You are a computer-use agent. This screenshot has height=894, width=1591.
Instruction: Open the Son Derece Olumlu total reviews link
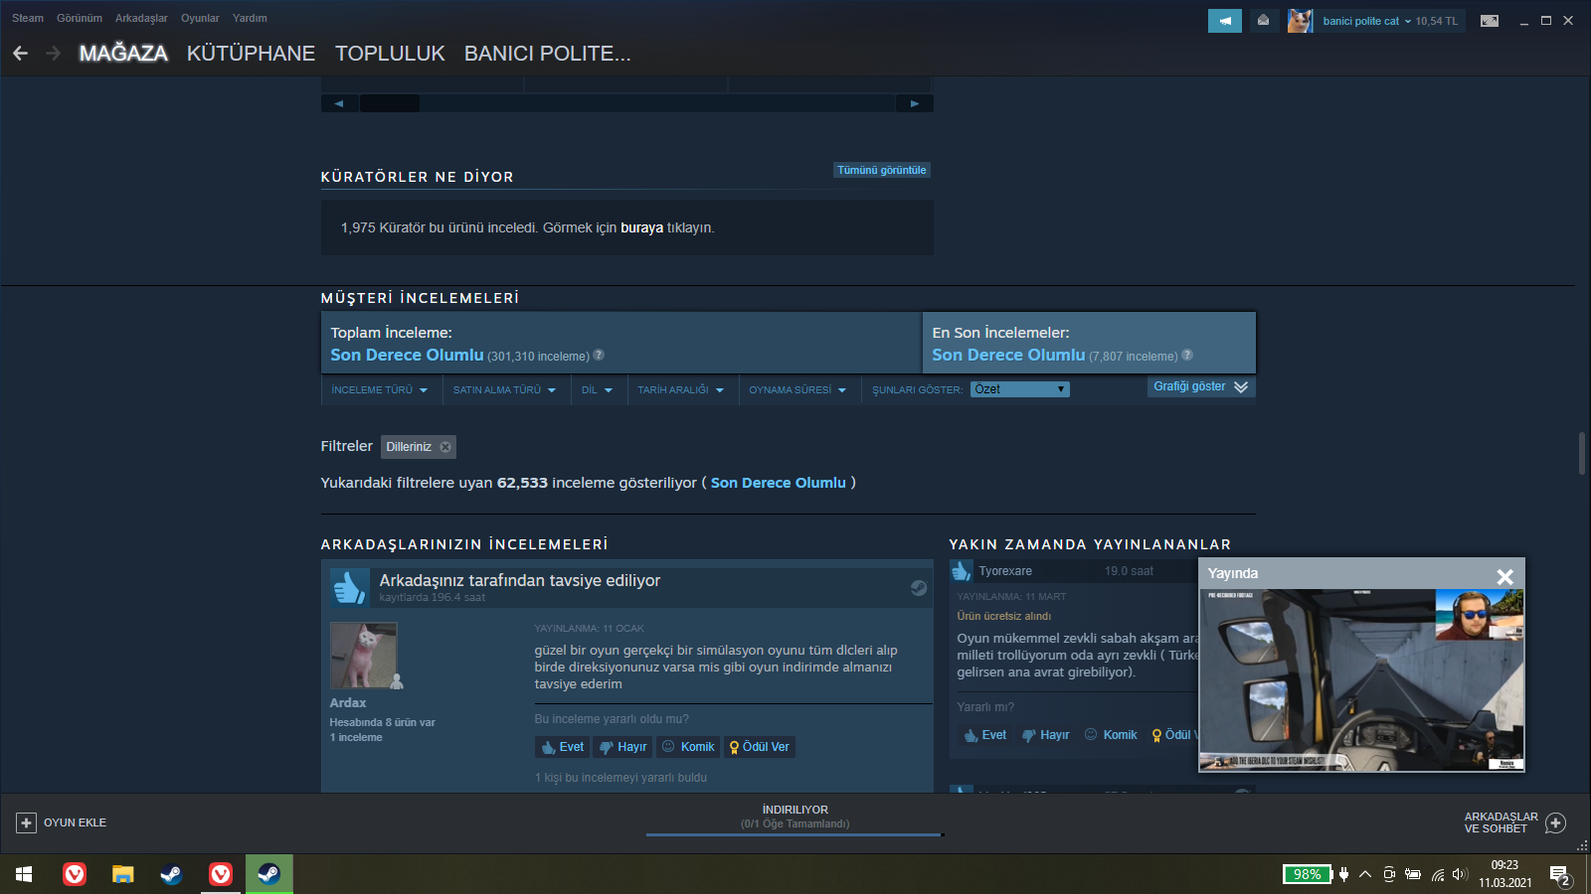[x=407, y=355]
